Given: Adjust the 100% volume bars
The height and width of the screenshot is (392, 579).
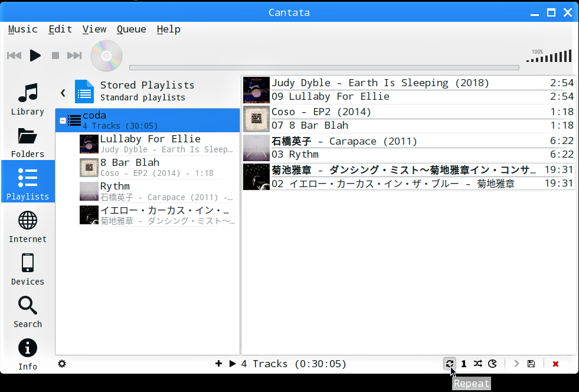Looking at the screenshot, I should 549,55.
